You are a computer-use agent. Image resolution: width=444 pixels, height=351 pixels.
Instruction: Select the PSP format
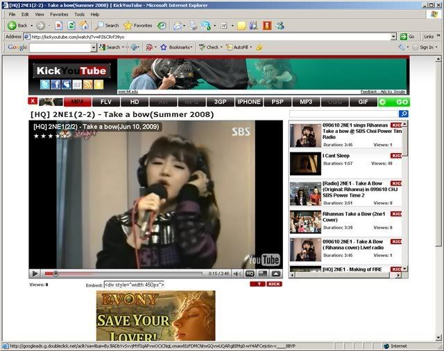click(x=277, y=102)
